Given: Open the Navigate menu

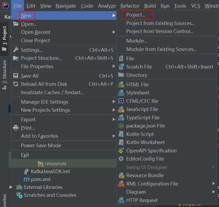Looking at the screenshot, I should point(66,6).
